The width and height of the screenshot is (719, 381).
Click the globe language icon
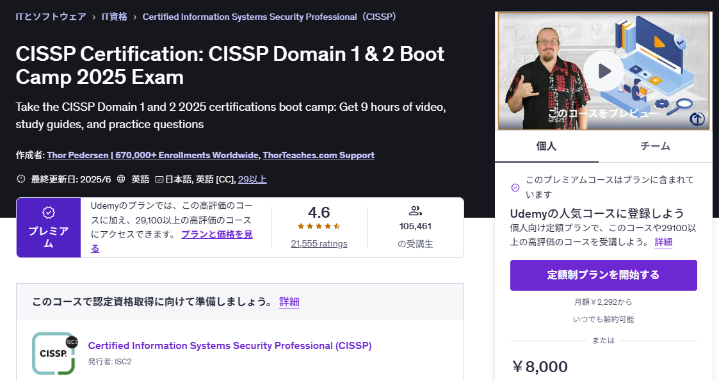[121, 179]
